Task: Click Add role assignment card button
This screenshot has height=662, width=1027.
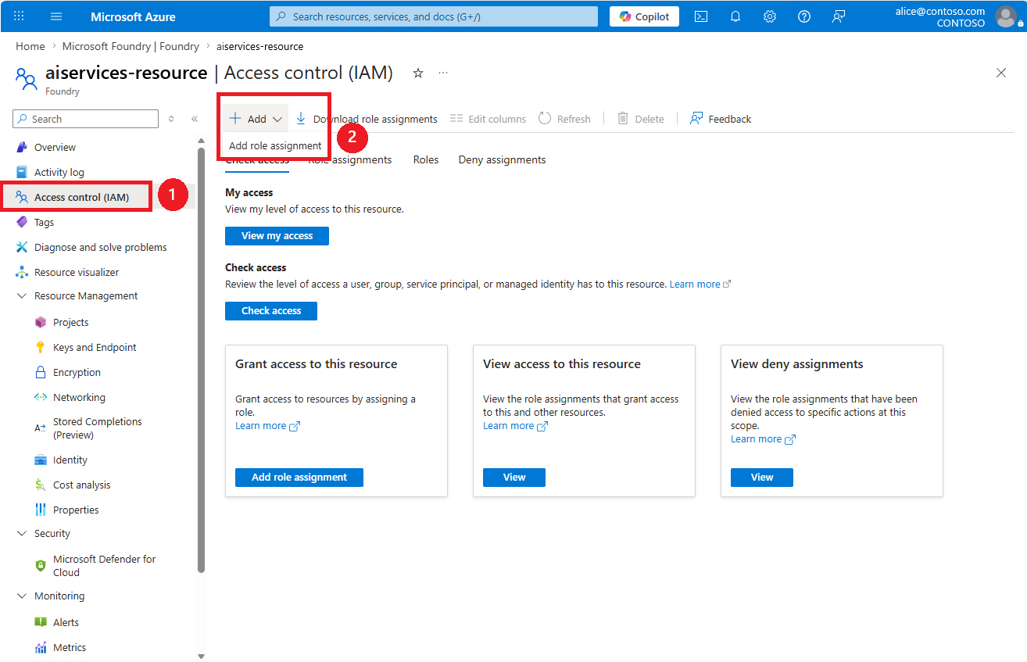Action: (x=299, y=478)
